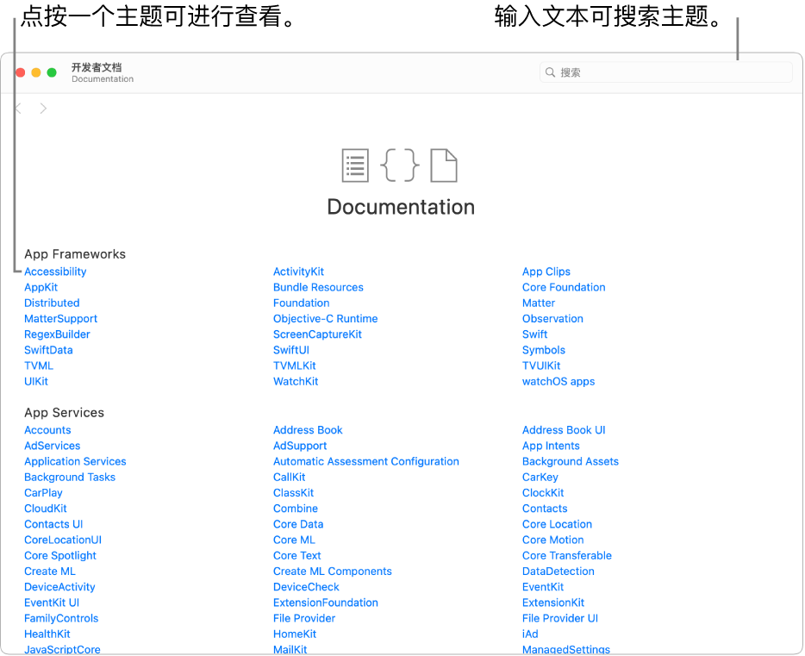The height and width of the screenshot is (656, 805).
Task: Open the WatchKit link
Action: tap(296, 381)
